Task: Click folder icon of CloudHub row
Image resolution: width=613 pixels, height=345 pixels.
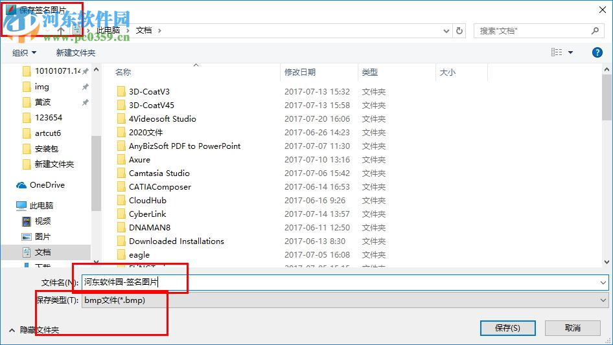Action: 121,201
